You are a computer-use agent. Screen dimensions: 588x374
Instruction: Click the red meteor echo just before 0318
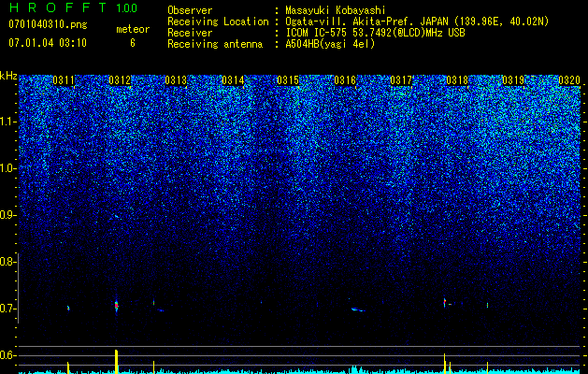click(x=444, y=302)
